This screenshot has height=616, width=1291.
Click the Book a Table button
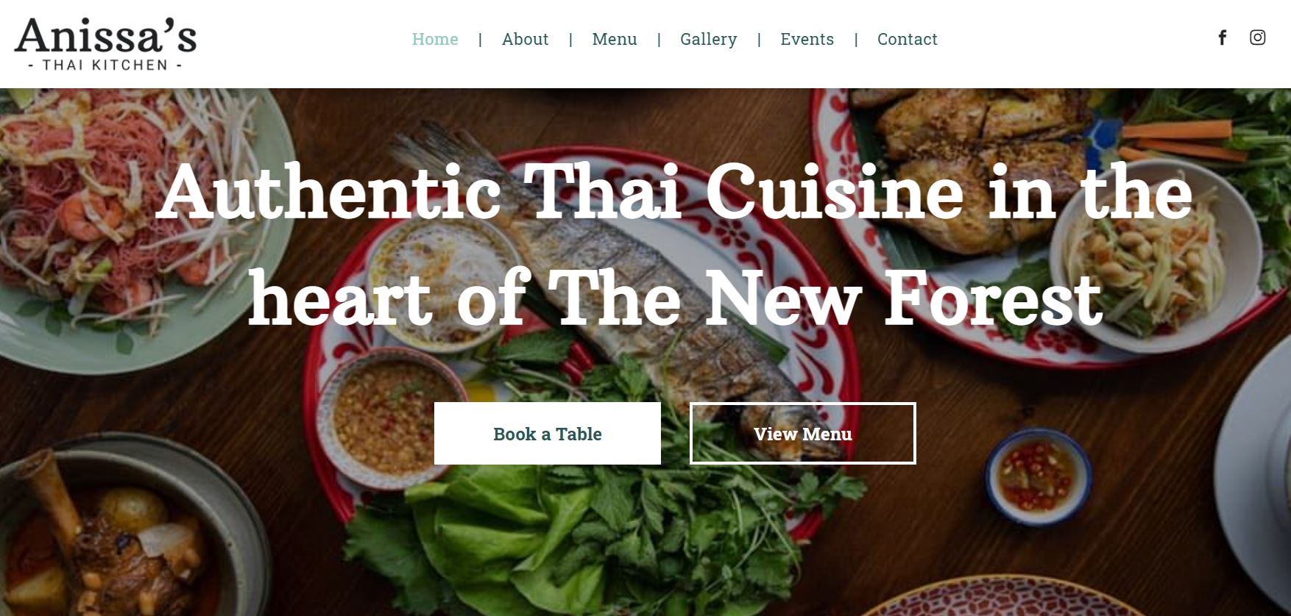(x=548, y=434)
